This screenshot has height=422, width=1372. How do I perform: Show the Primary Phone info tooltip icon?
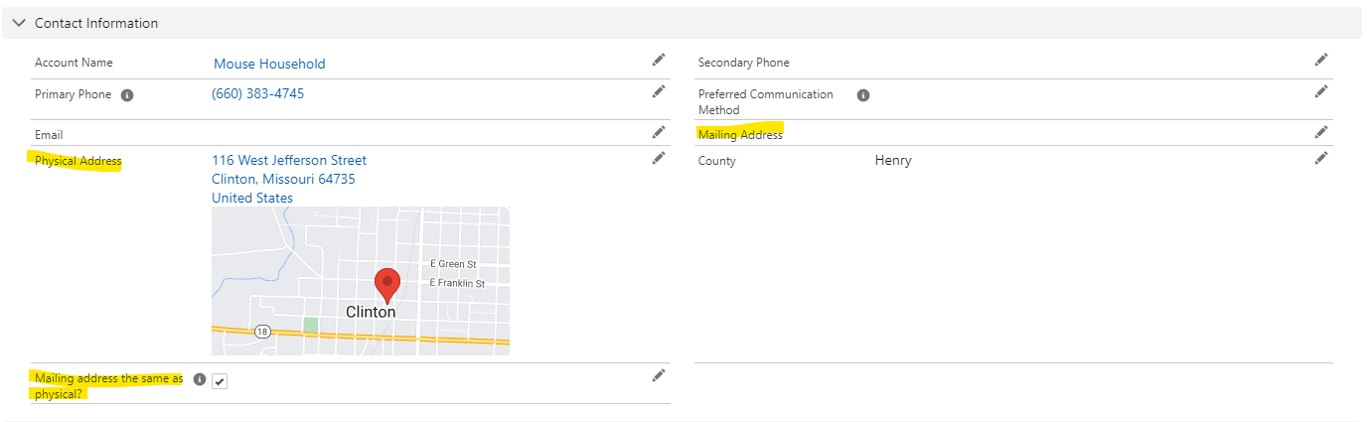127,95
